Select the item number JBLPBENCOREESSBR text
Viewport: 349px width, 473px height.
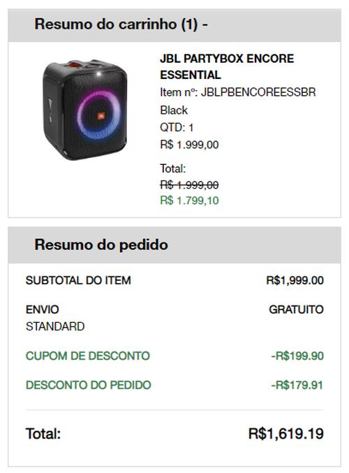[258, 92]
